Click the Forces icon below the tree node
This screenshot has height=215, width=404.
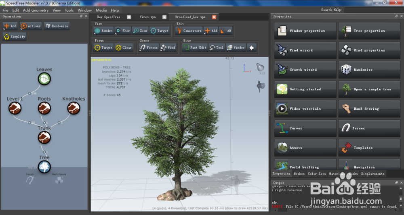tap(30, 180)
